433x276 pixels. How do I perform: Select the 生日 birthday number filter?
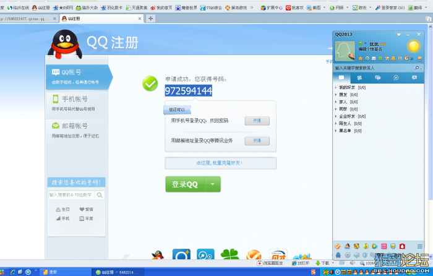62,209
